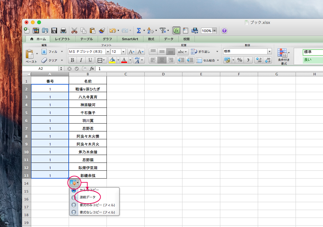Toggle top vertical alignment
This screenshot has height=227, width=323.
pyautogui.click(x=153, y=52)
